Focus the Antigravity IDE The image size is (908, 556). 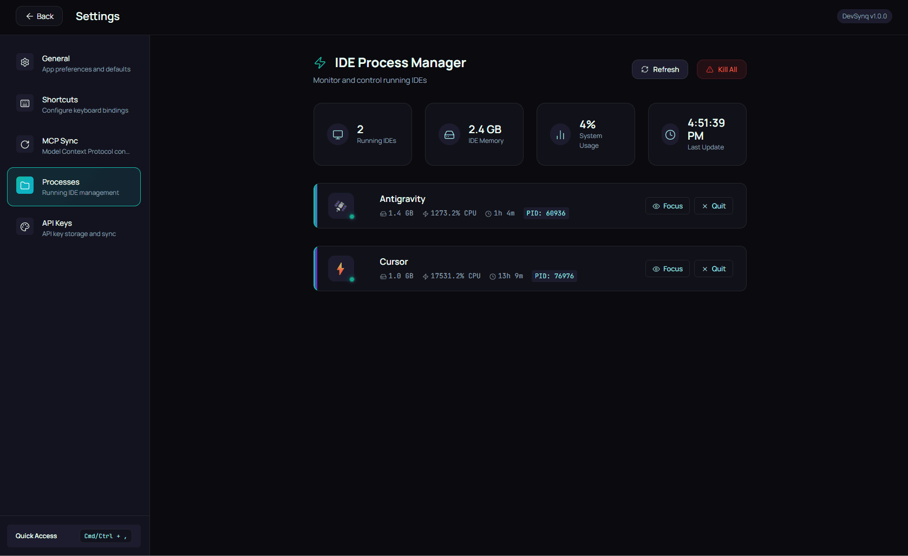coord(667,206)
